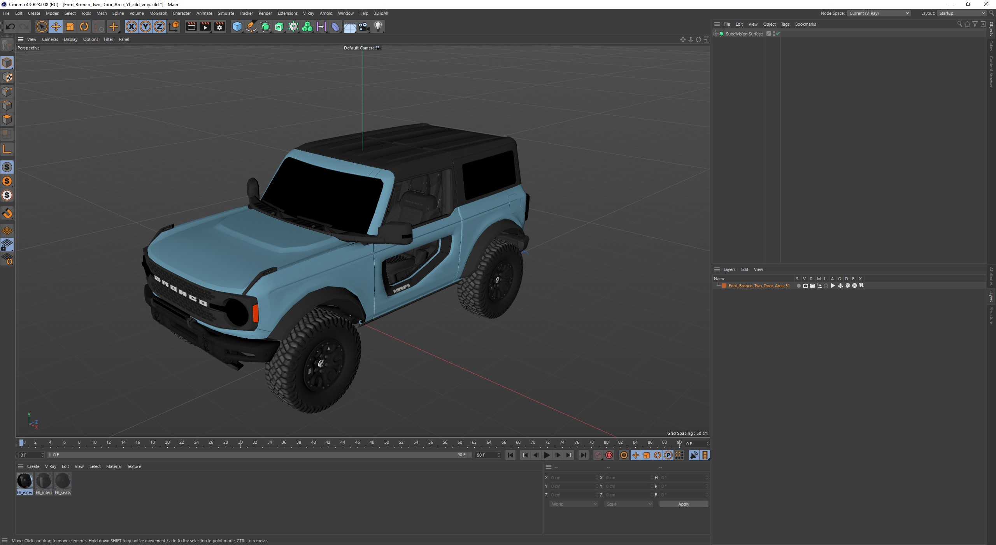Screen dimensions: 996x545
Task: Open the Material Manager hamburger menu
Action: 21,466
